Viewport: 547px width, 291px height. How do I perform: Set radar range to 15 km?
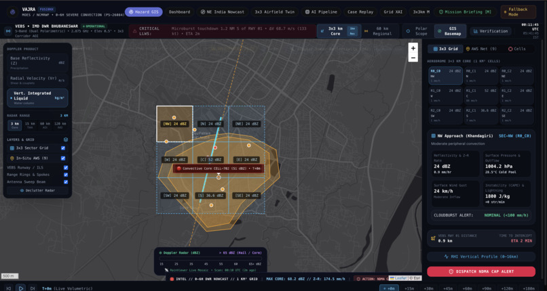point(30,125)
